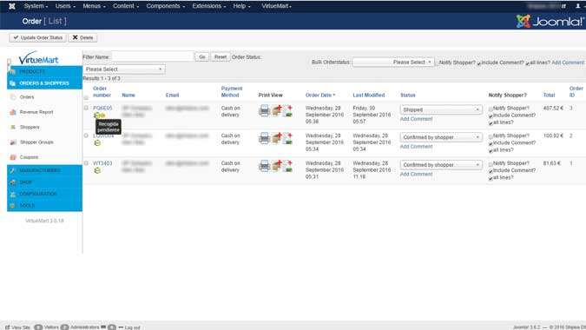Click package delivery note icon for order WT3403
This screenshot has width=586, height=330.
277,166
